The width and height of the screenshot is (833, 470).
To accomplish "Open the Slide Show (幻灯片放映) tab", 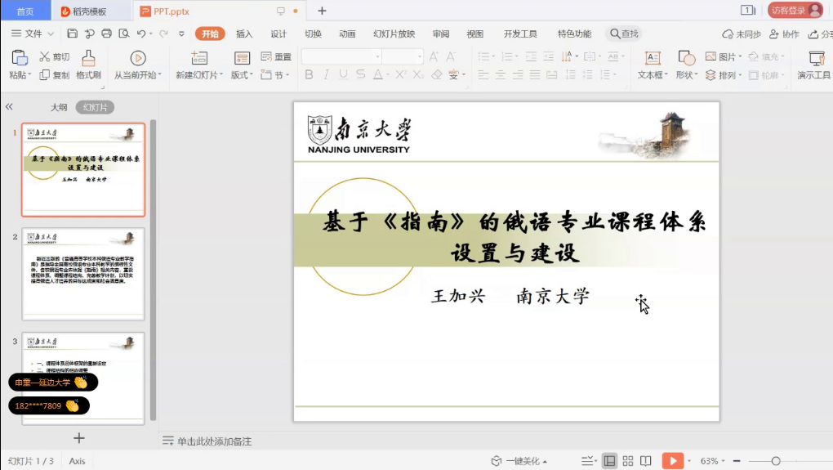I will 394,34.
